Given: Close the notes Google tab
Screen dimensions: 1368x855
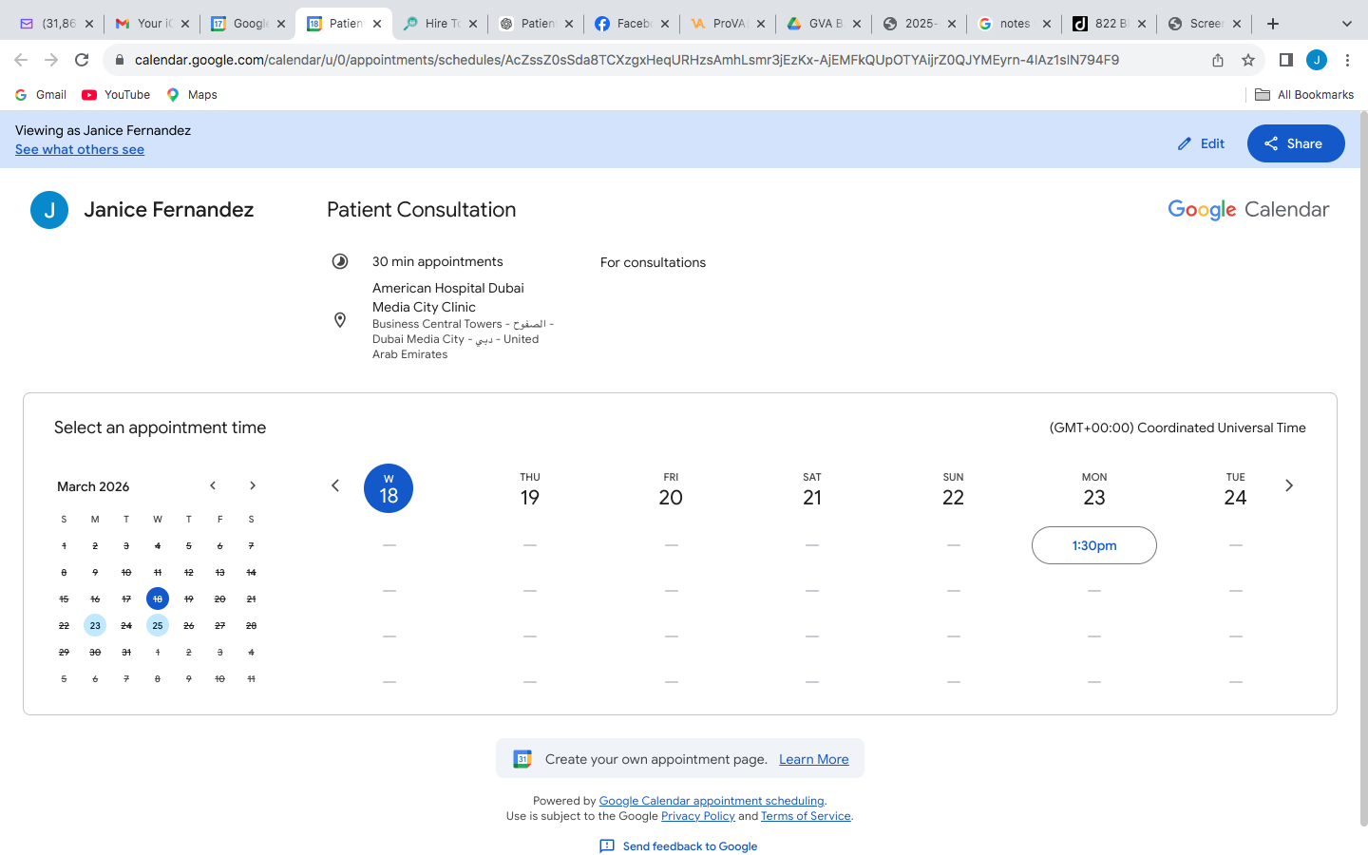Looking at the screenshot, I should click(1047, 24).
